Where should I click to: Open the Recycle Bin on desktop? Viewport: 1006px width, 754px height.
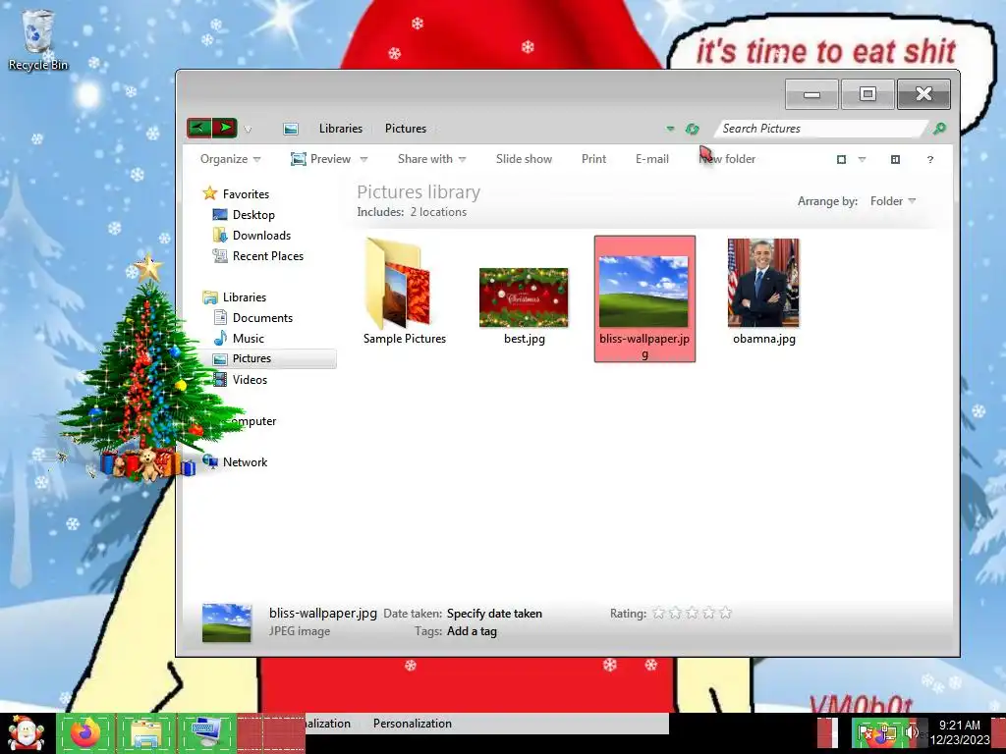coord(38,39)
